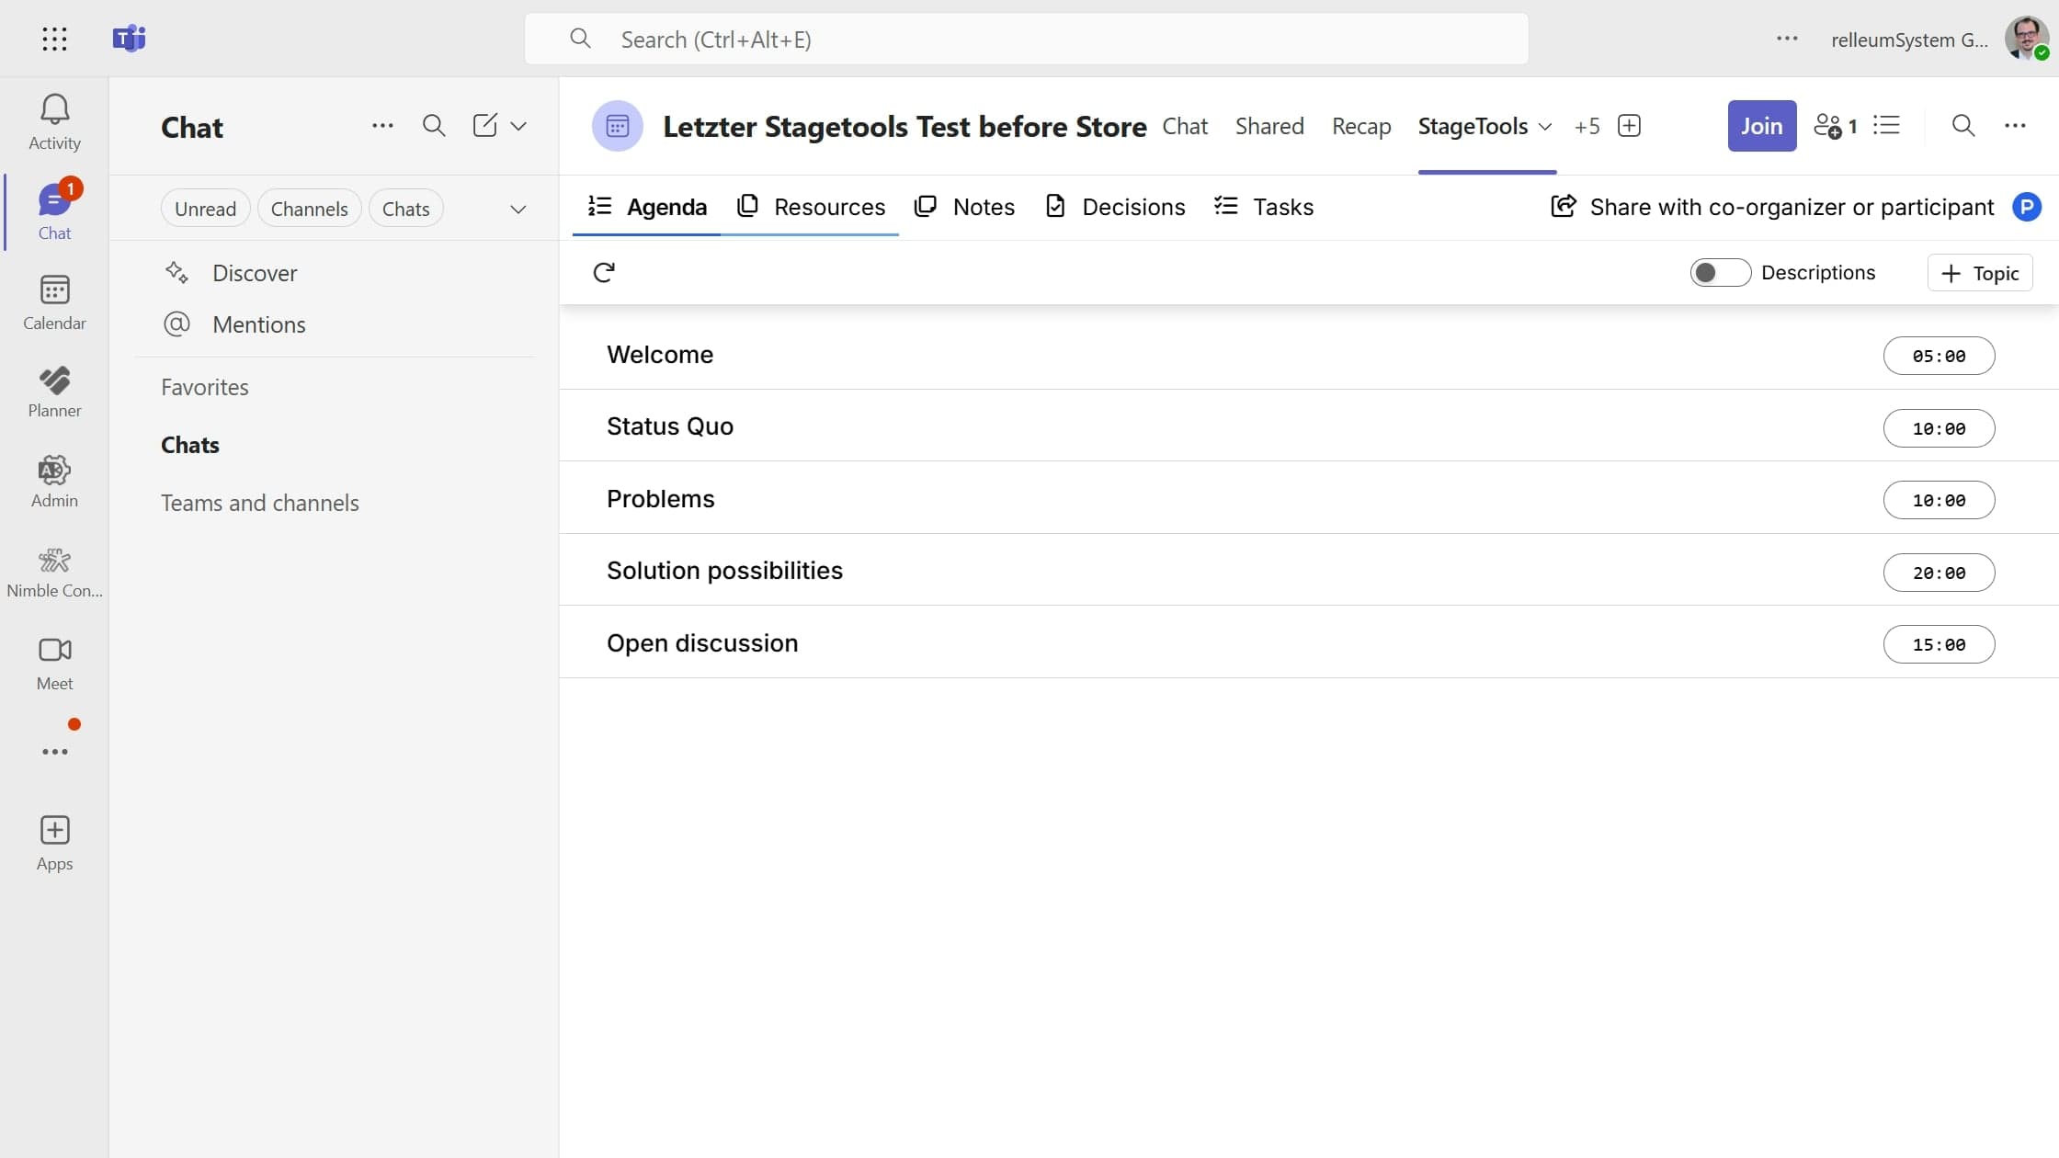The width and height of the screenshot is (2059, 1158).
Task: Join the meeting
Action: (1762, 126)
